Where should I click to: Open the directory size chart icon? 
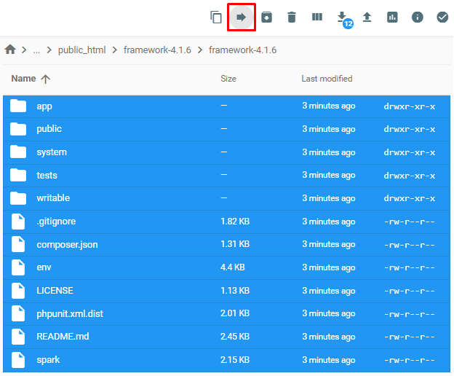[x=392, y=17]
